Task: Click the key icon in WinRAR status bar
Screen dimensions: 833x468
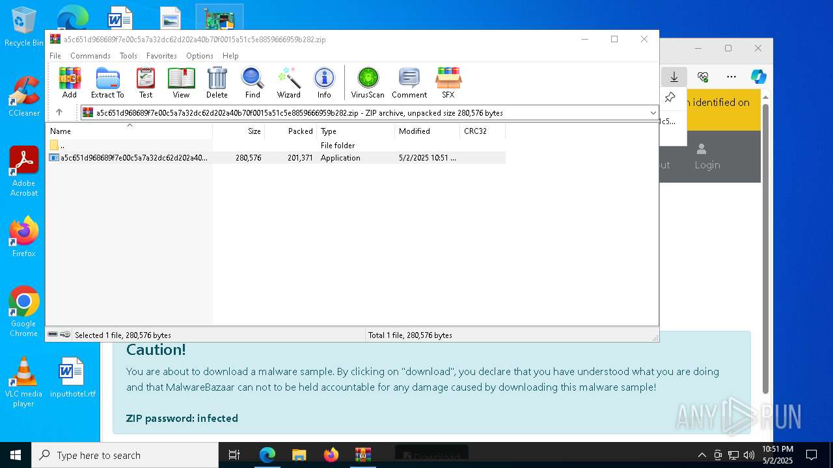Action: click(x=65, y=335)
